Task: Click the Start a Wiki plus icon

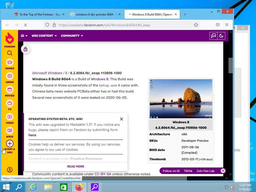Action: (x=10, y=143)
